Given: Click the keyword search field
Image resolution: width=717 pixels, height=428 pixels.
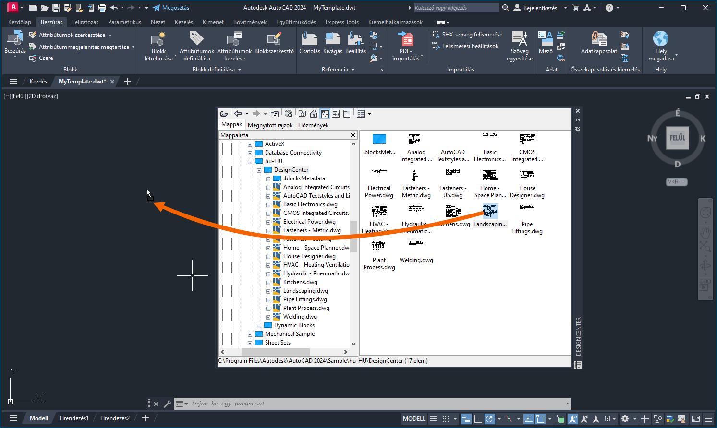Looking at the screenshot, I should click(x=456, y=8).
